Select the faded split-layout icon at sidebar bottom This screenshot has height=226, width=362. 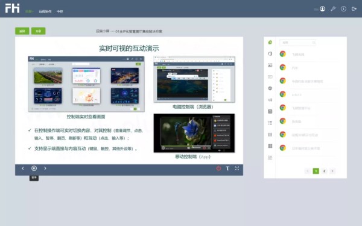click(x=270, y=157)
